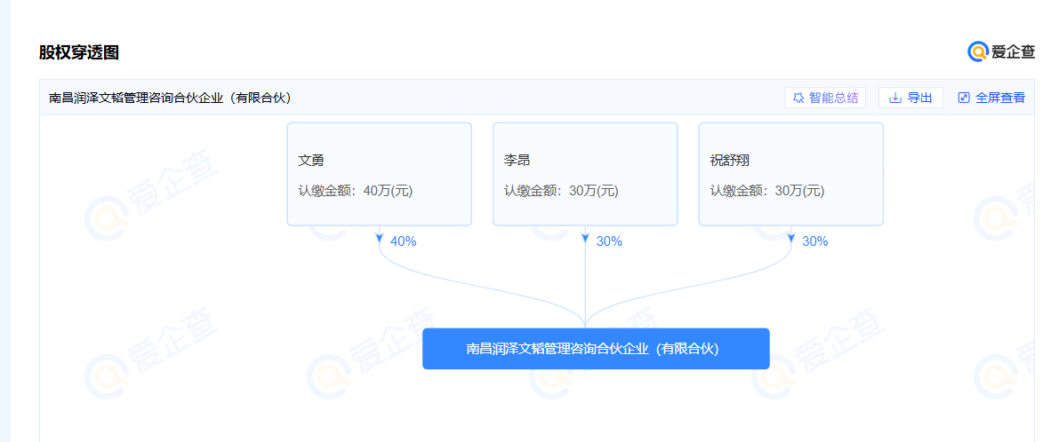1043x442 pixels.
Task: Click the 李昂 name text
Action: [517, 160]
